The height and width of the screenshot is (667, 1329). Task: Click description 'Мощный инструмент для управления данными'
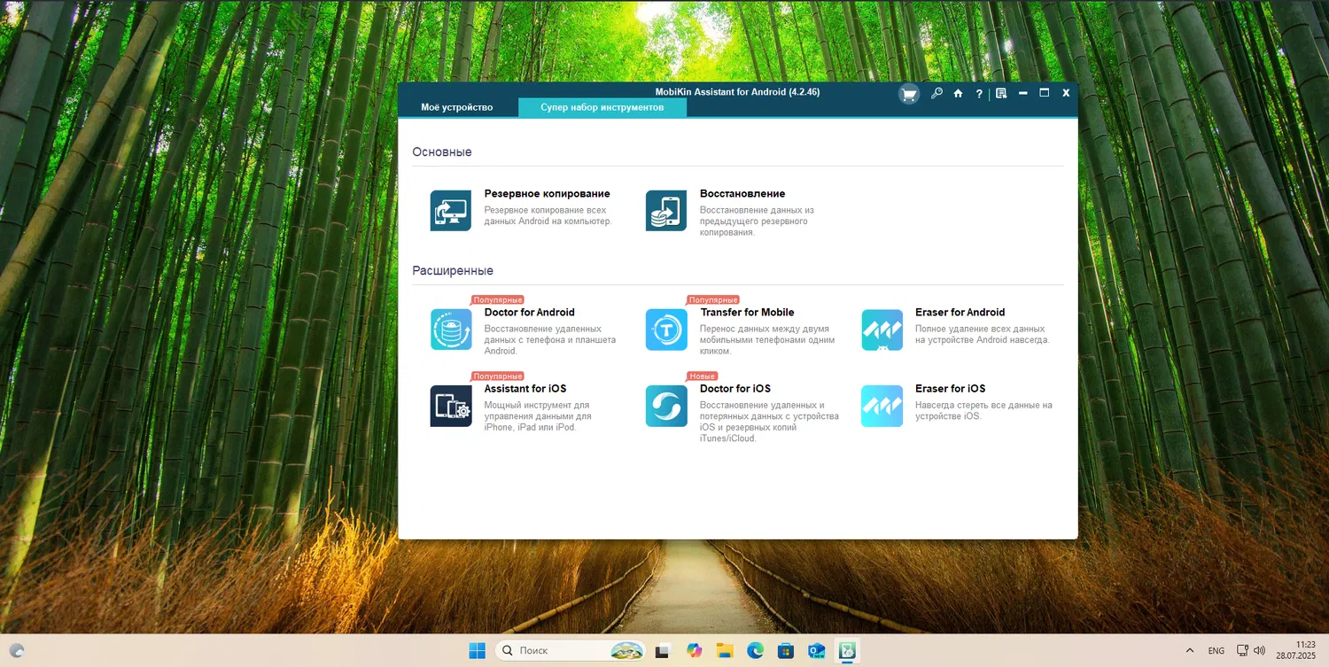tap(538, 416)
